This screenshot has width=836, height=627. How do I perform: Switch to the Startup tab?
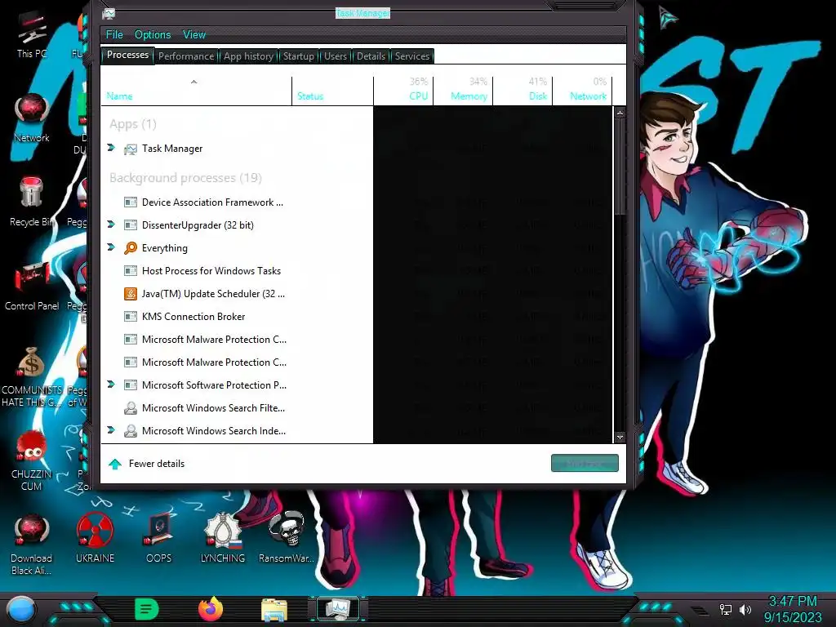coord(299,56)
